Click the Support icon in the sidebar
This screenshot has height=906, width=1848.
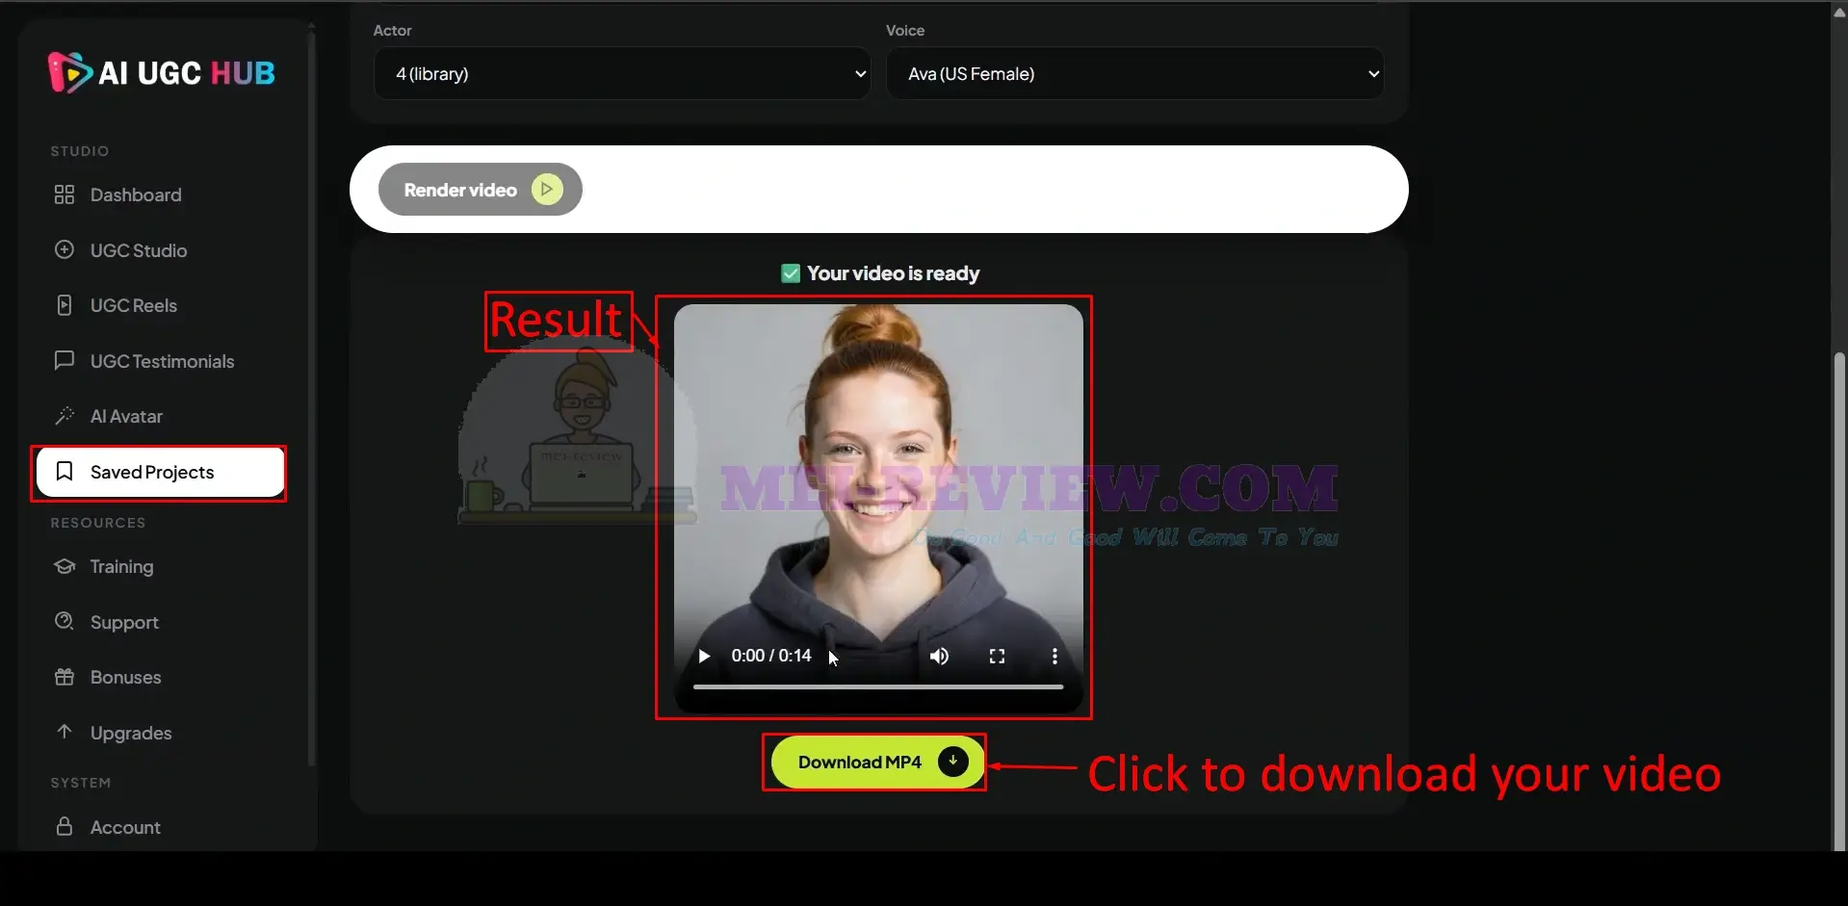pyautogui.click(x=65, y=621)
